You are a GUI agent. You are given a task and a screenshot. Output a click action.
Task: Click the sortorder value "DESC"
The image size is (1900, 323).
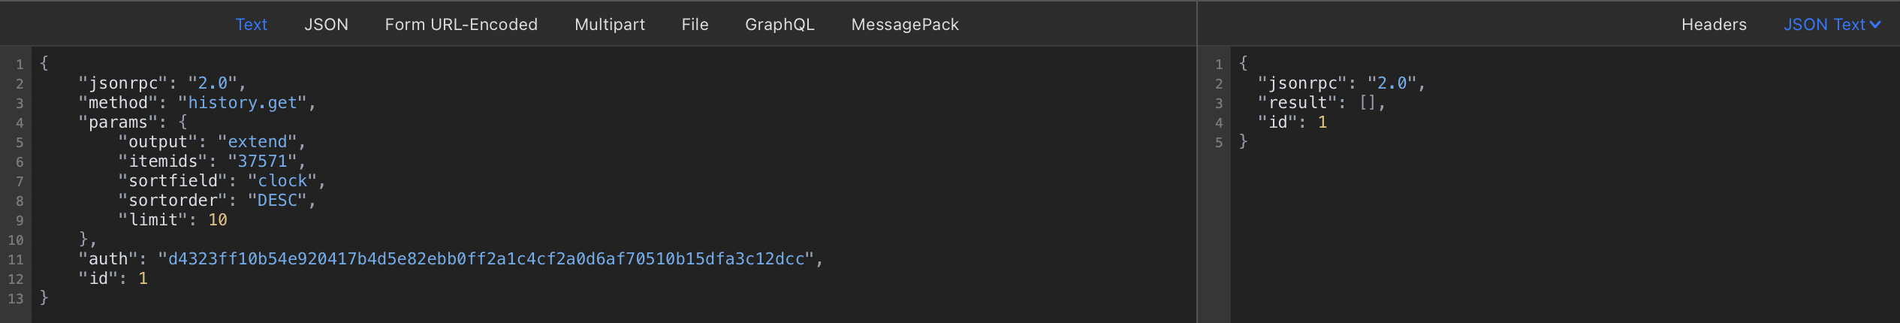click(x=277, y=201)
